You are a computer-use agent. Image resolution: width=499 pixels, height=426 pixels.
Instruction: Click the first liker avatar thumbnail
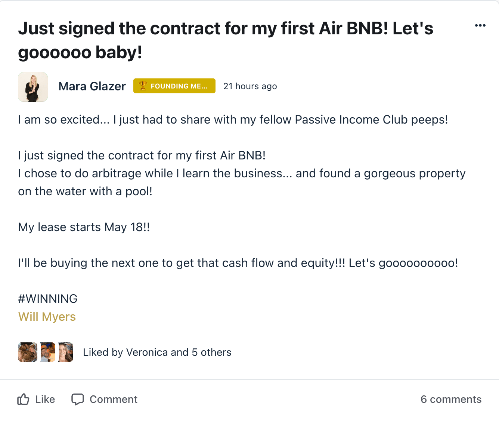pyautogui.click(x=28, y=352)
